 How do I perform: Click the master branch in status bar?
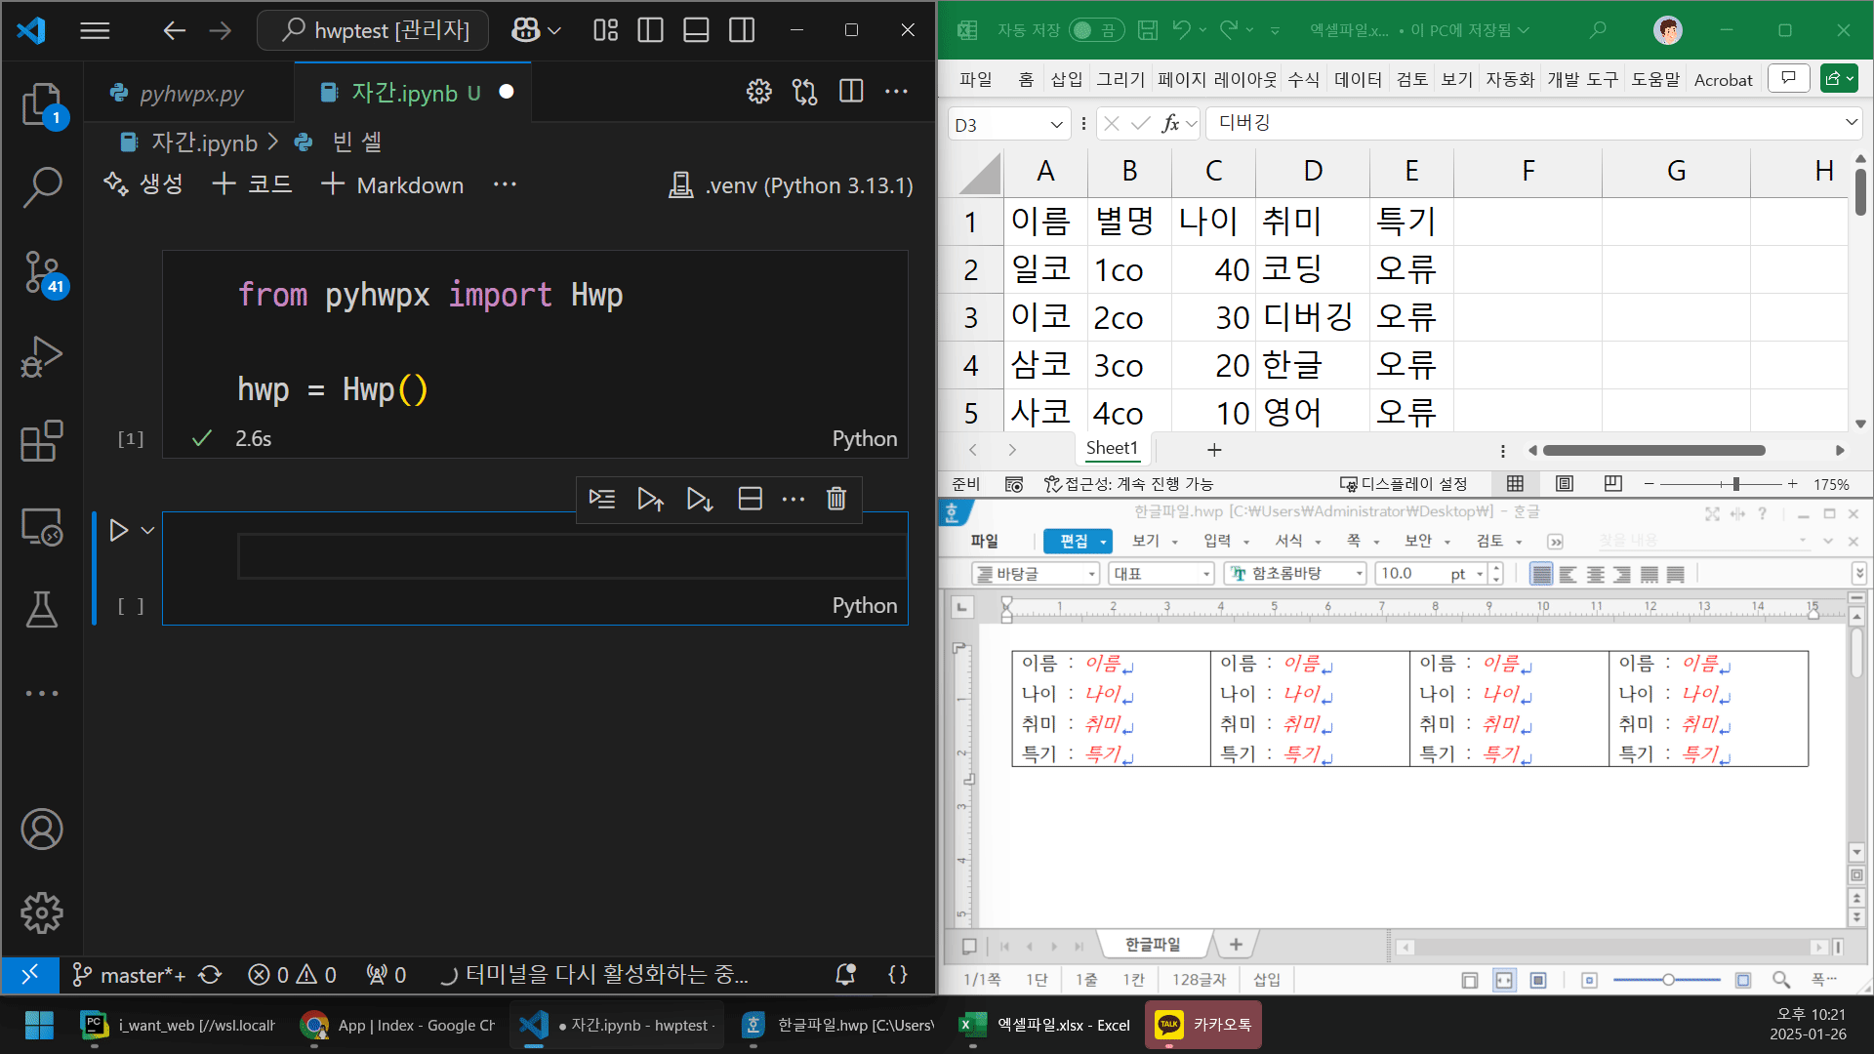(x=129, y=975)
